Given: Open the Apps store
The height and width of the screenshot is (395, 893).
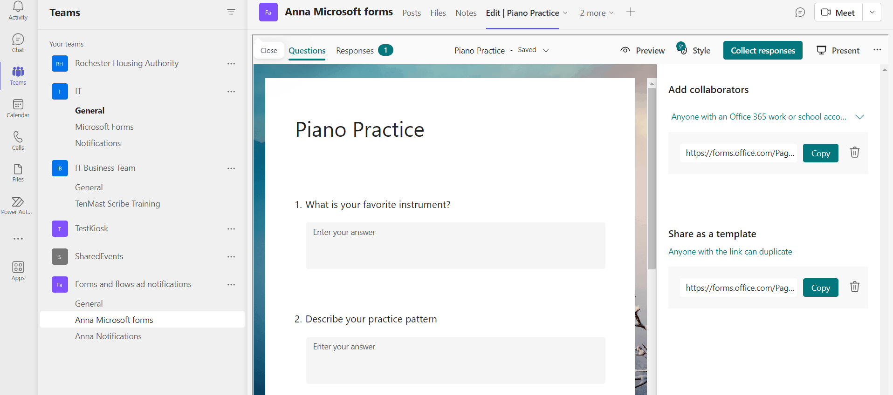Looking at the screenshot, I should point(18,271).
